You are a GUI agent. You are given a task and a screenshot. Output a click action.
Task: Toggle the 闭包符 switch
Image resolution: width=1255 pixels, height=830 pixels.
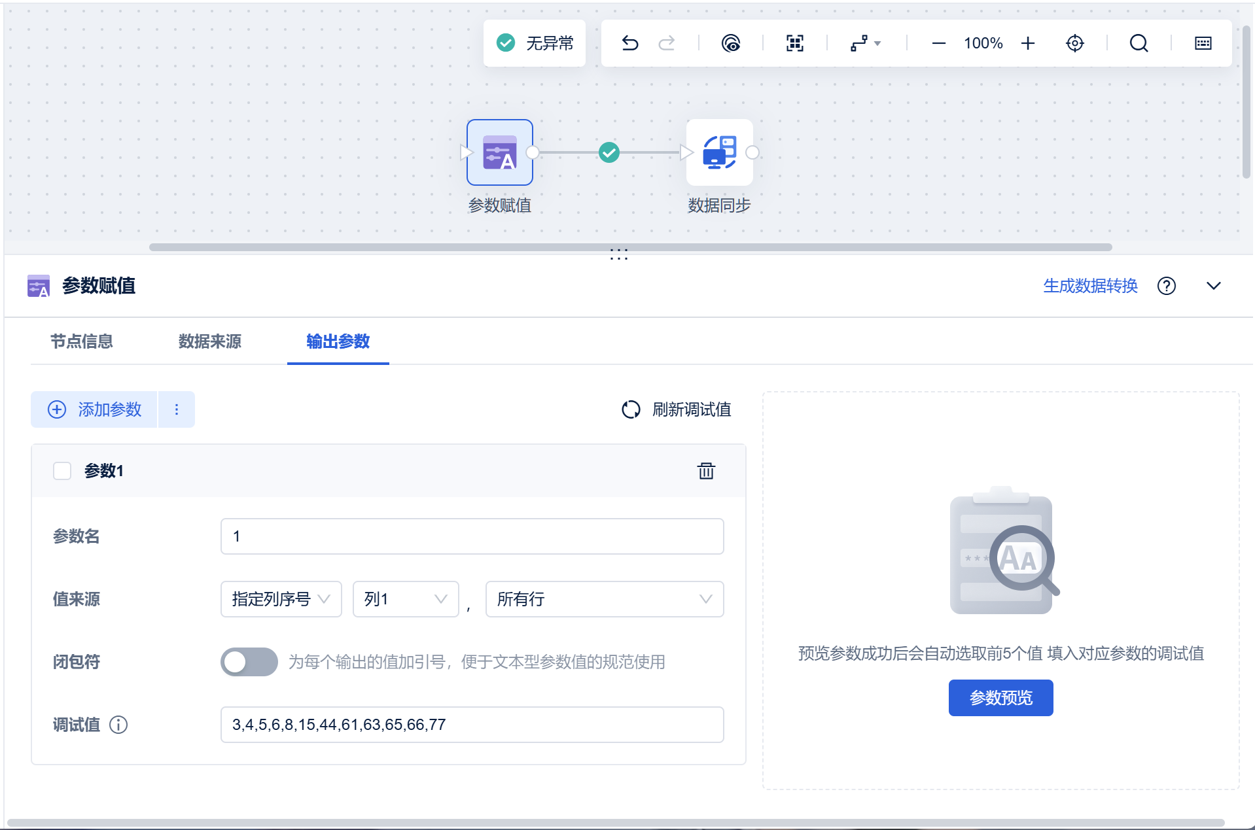pos(249,662)
